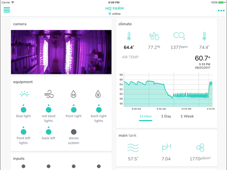Click the 7.04 pH value

(x=166, y=159)
